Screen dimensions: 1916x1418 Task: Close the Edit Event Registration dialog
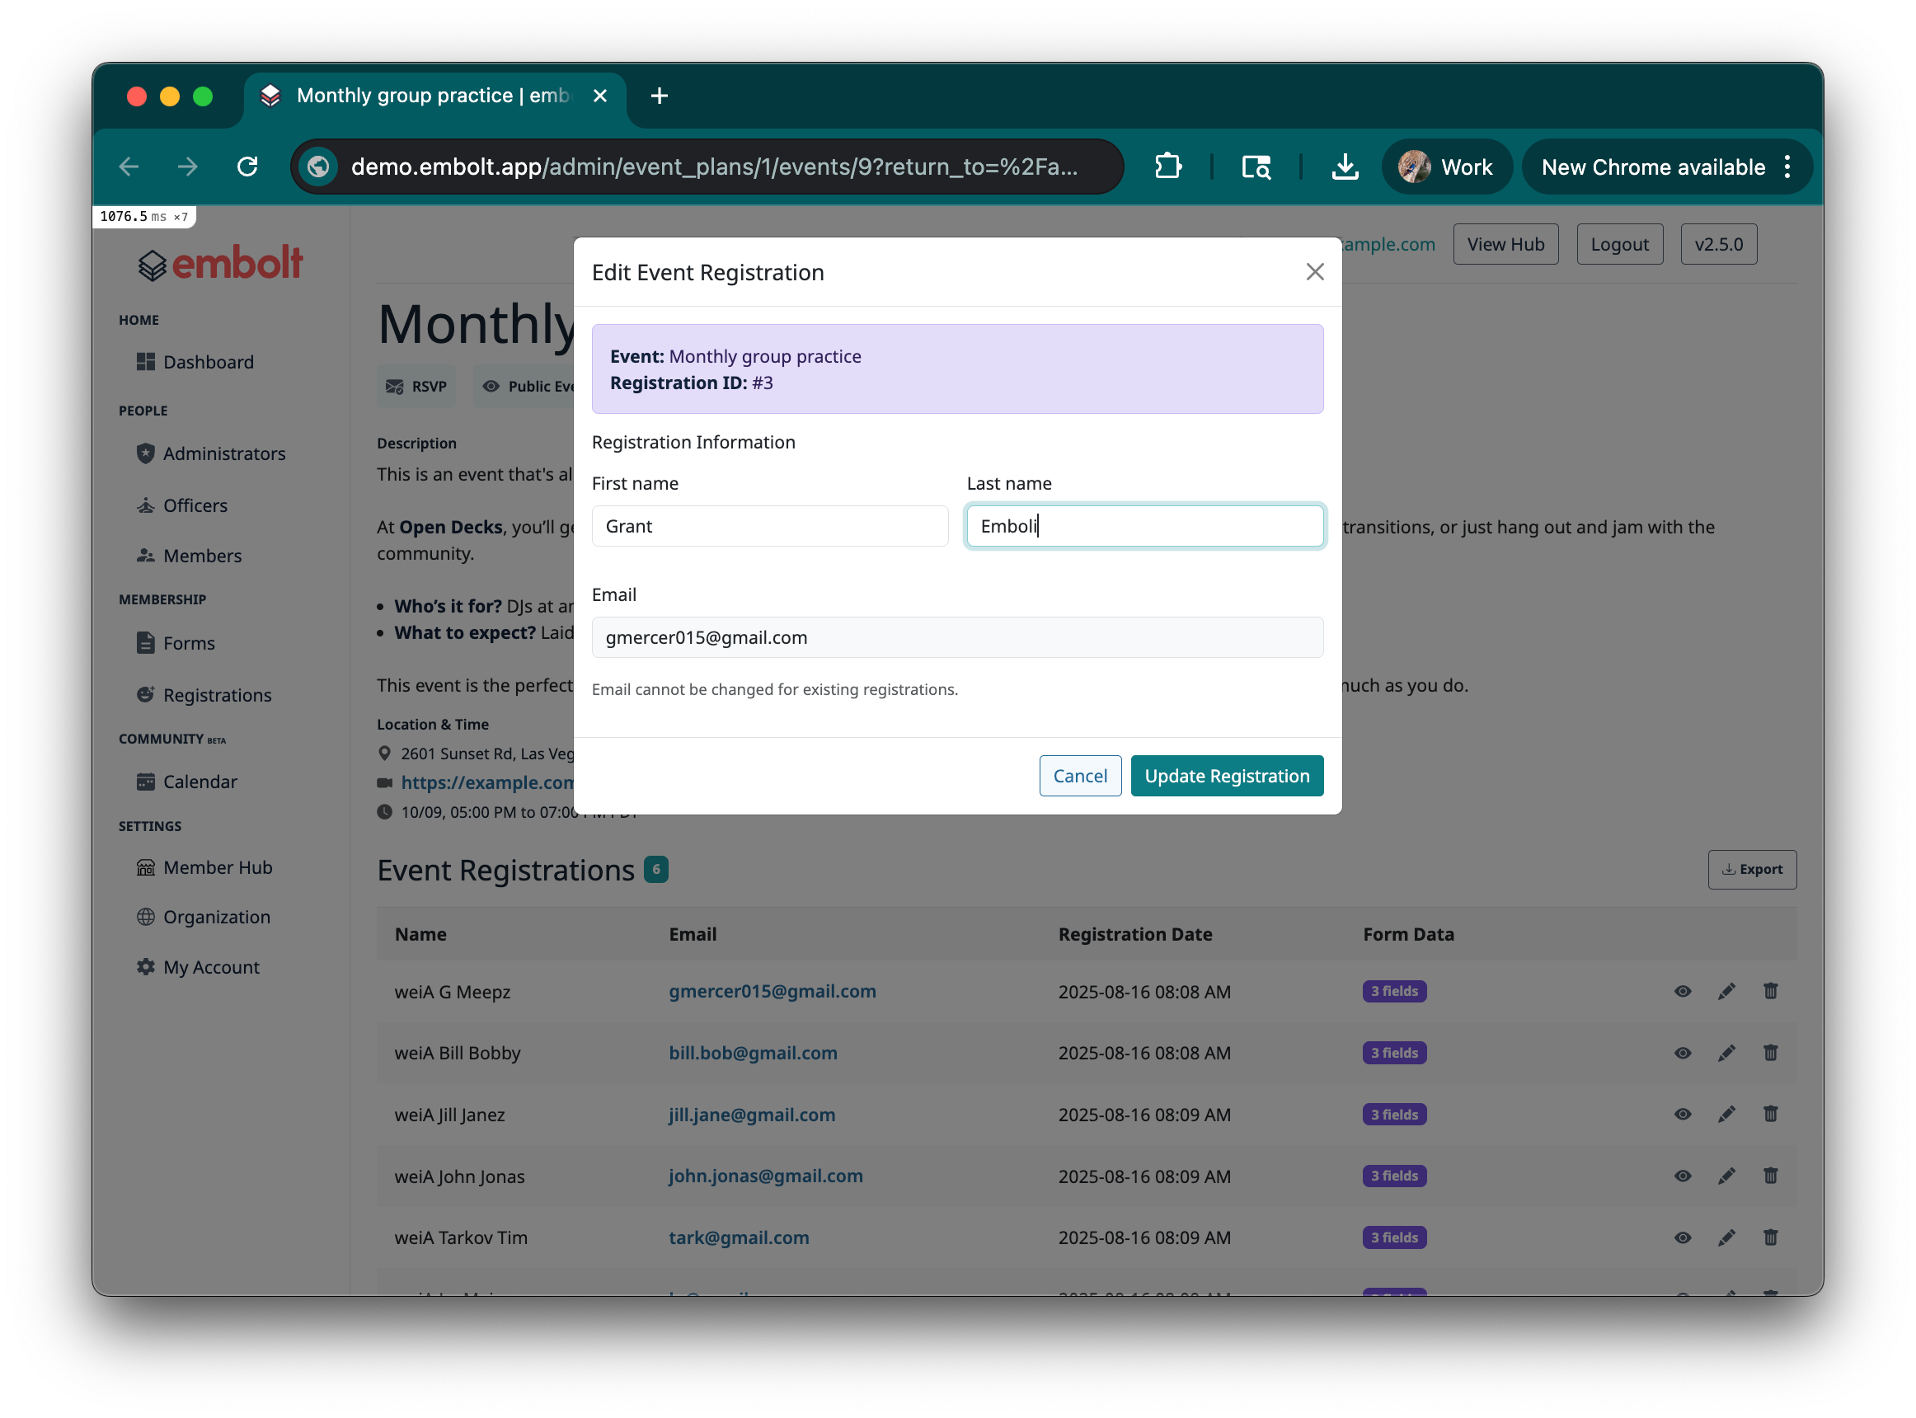[1314, 272]
